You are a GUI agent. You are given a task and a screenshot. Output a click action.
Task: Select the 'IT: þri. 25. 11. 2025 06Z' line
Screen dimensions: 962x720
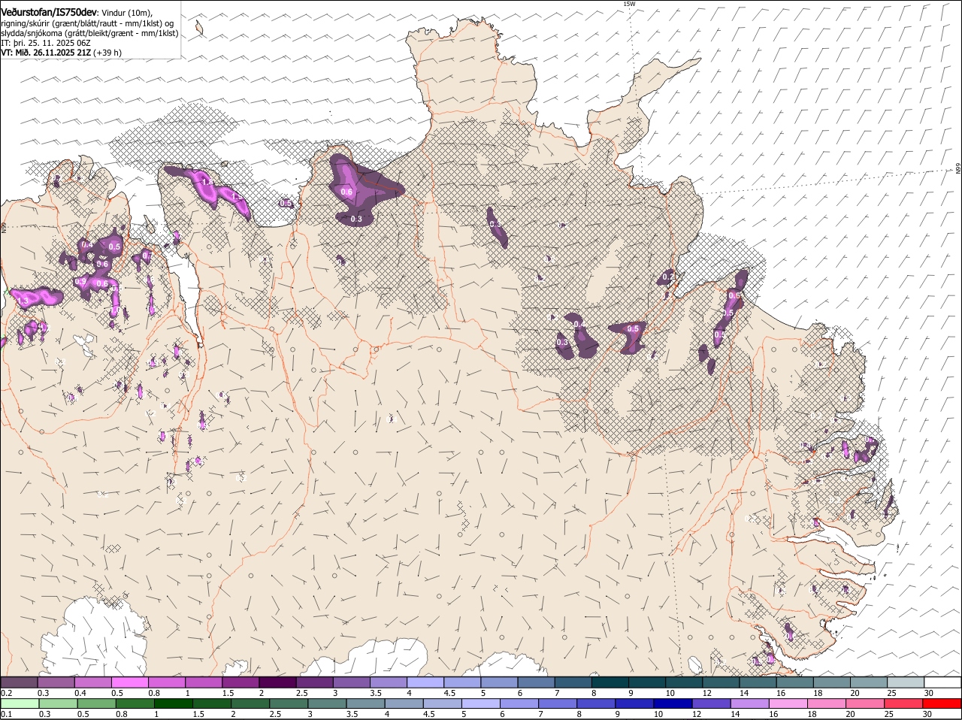coord(46,43)
